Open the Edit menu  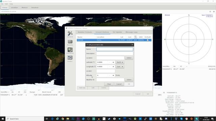click(x=6, y=4)
